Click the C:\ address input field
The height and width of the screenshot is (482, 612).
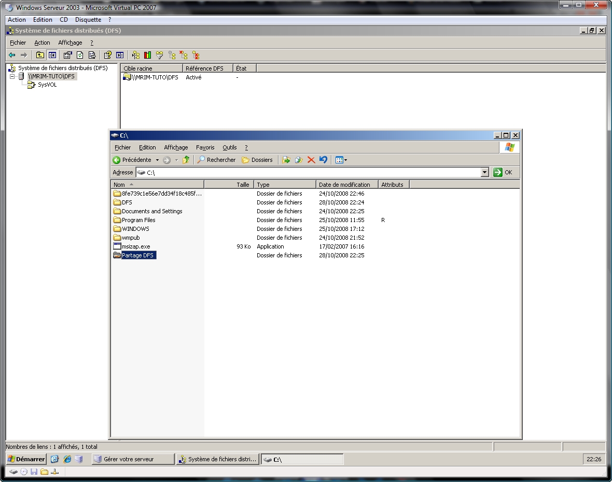pyautogui.click(x=309, y=172)
